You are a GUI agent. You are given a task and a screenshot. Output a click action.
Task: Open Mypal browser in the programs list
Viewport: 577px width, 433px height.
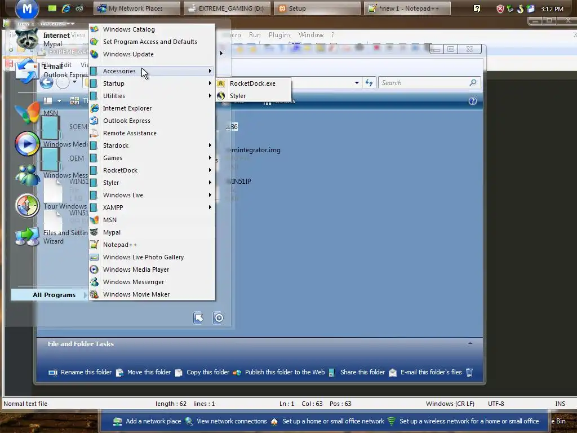(152, 232)
